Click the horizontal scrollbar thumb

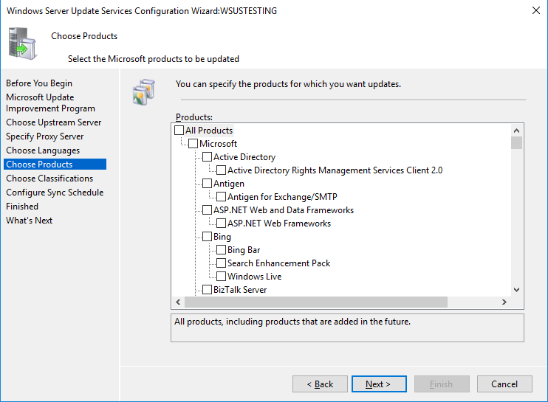[x=316, y=302]
